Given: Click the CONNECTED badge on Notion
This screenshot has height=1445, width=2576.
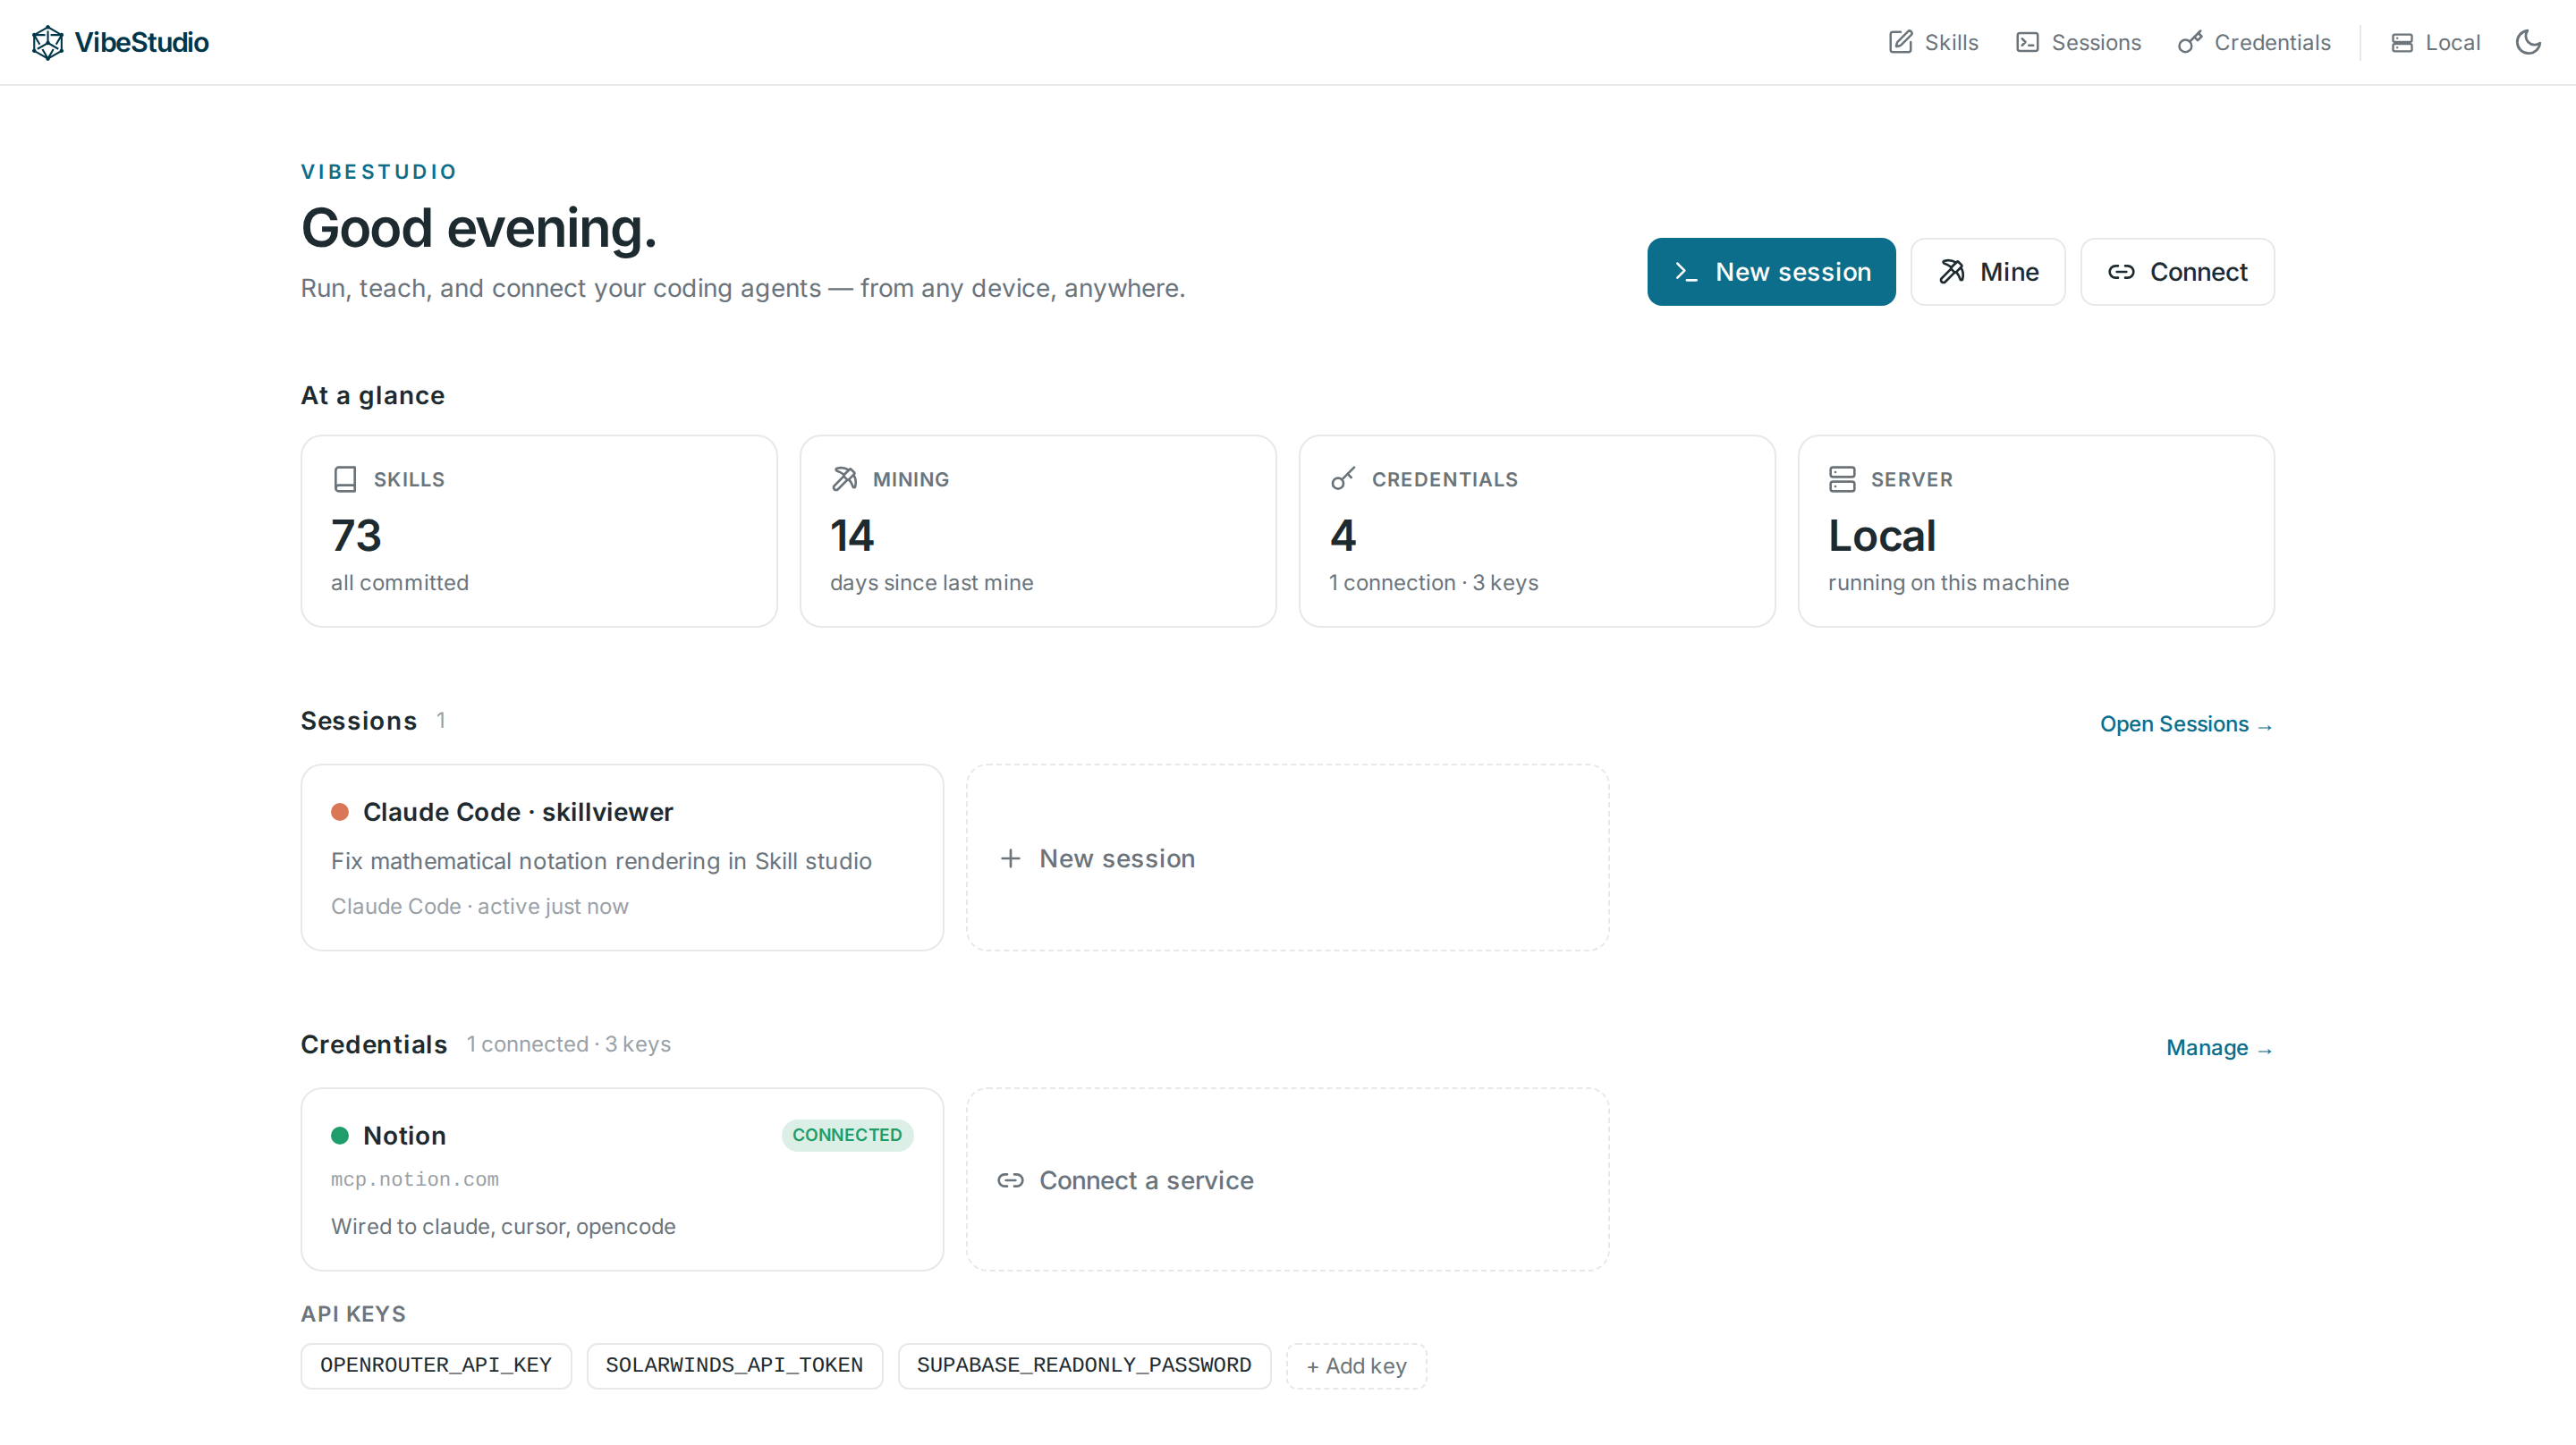Looking at the screenshot, I should [x=847, y=1135].
